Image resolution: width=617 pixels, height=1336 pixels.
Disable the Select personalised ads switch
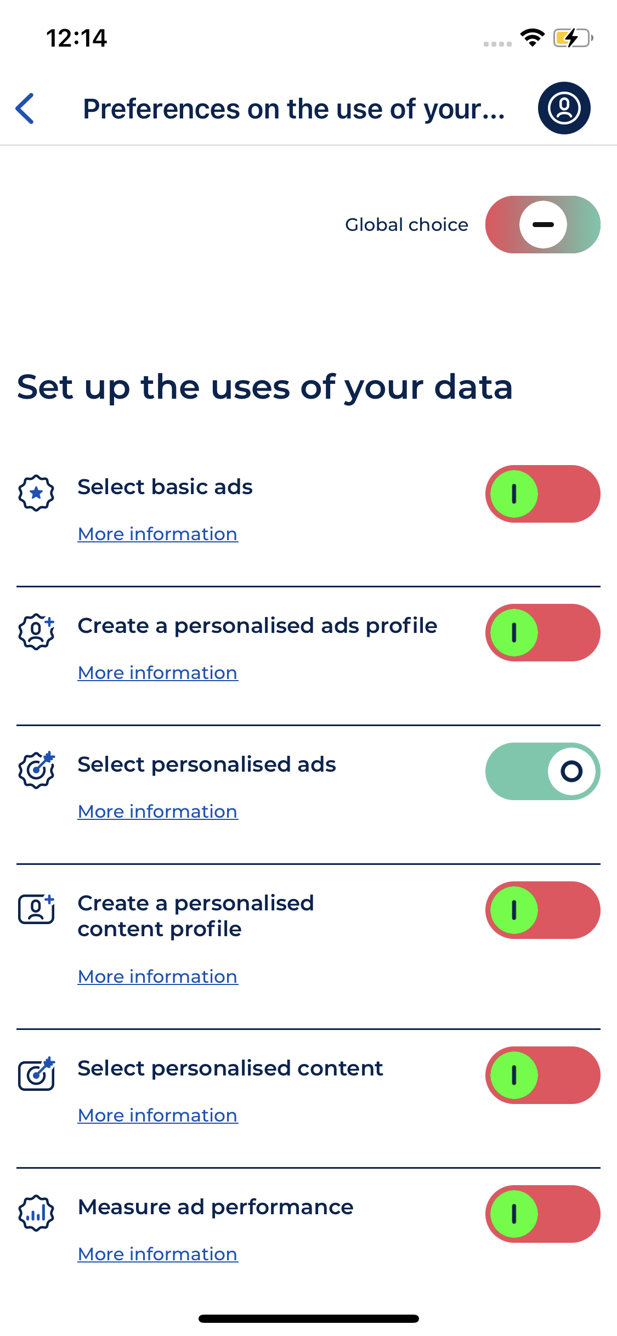[542, 772]
